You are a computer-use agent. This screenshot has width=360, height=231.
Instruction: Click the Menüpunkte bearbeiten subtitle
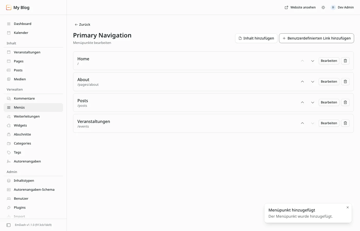tap(92, 43)
